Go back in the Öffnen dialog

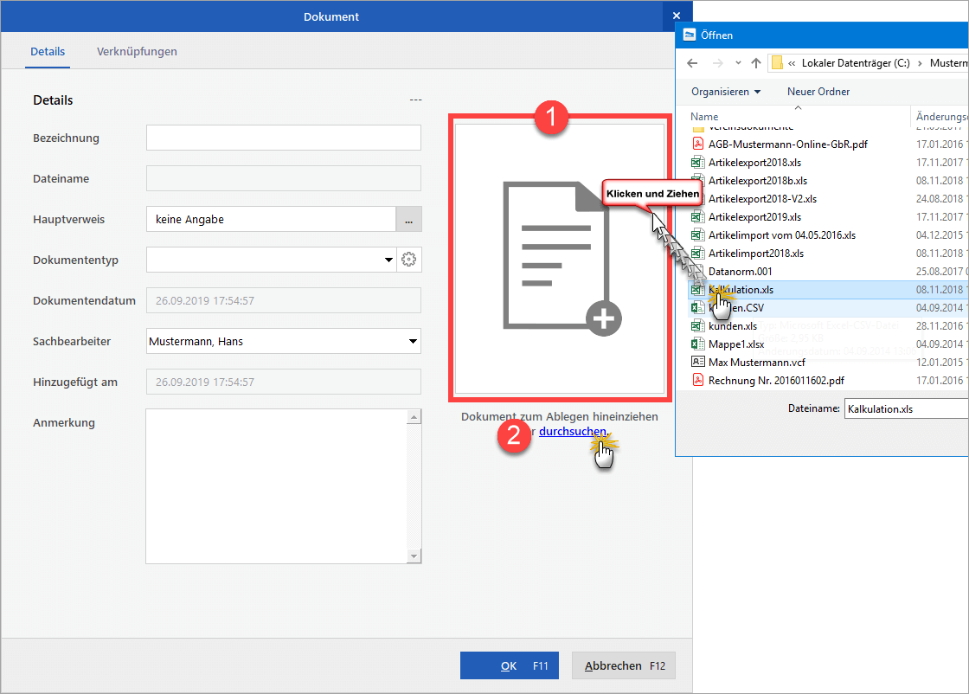tap(692, 63)
